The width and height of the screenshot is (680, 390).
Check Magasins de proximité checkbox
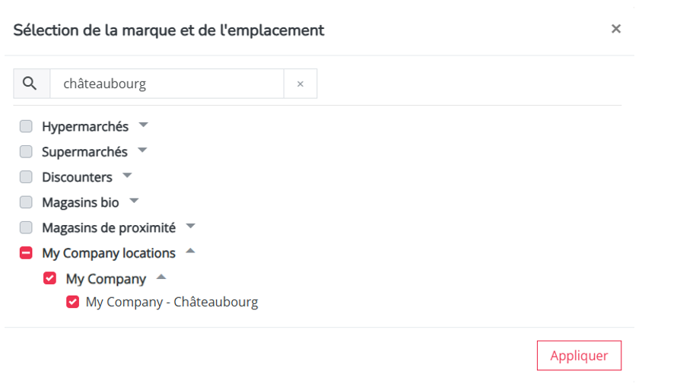pyautogui.click(x=26, y=227)
